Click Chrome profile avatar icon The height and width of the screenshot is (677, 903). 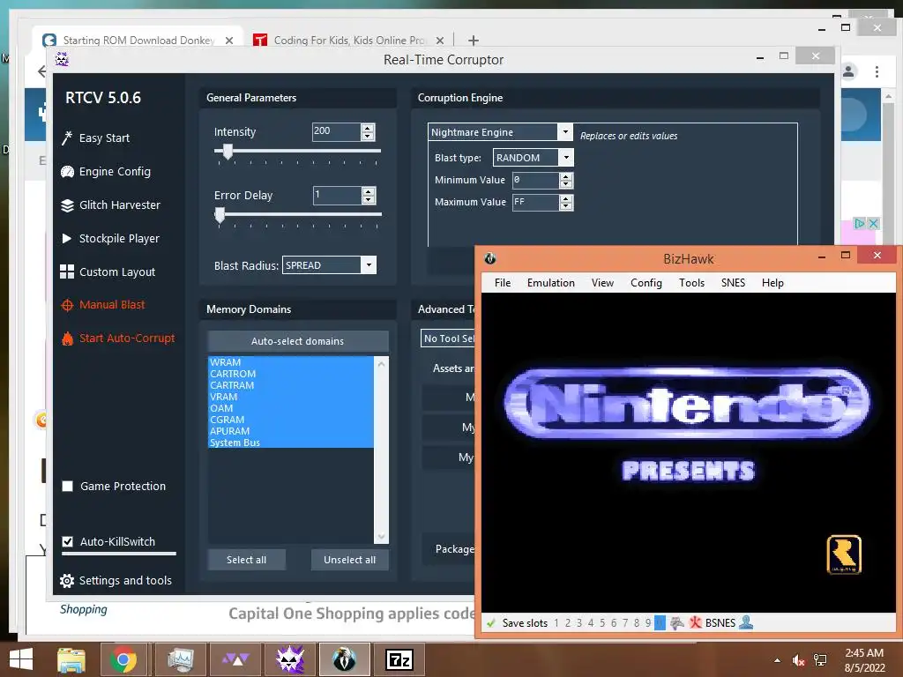point(848,72)
